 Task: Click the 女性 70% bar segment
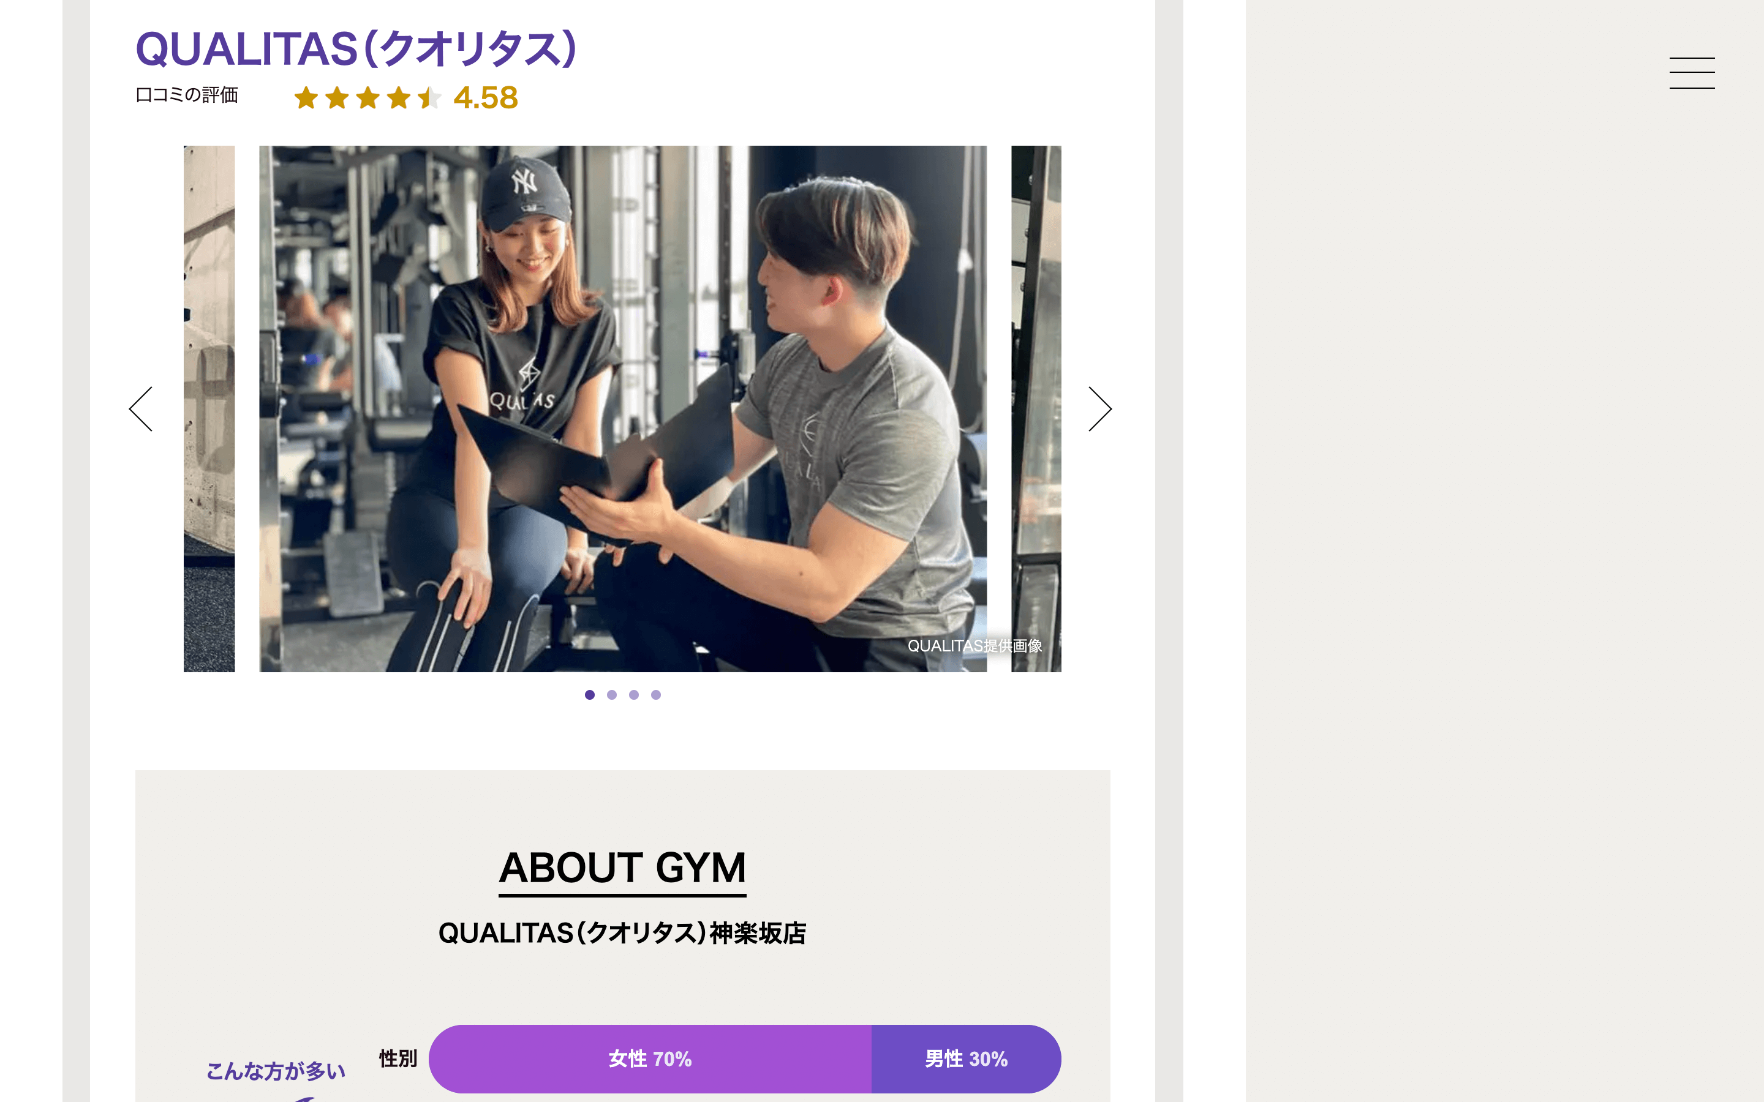tap(650, 1059)
